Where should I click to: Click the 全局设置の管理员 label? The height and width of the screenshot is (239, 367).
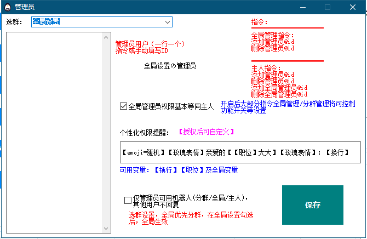[170, 66]
